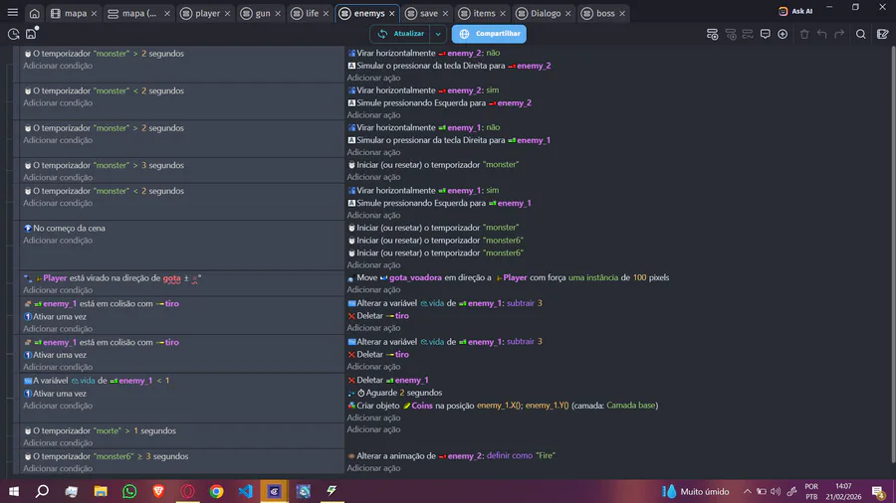
Task: Add a sub-event to the selected event
Action: [x=731, y=34]
